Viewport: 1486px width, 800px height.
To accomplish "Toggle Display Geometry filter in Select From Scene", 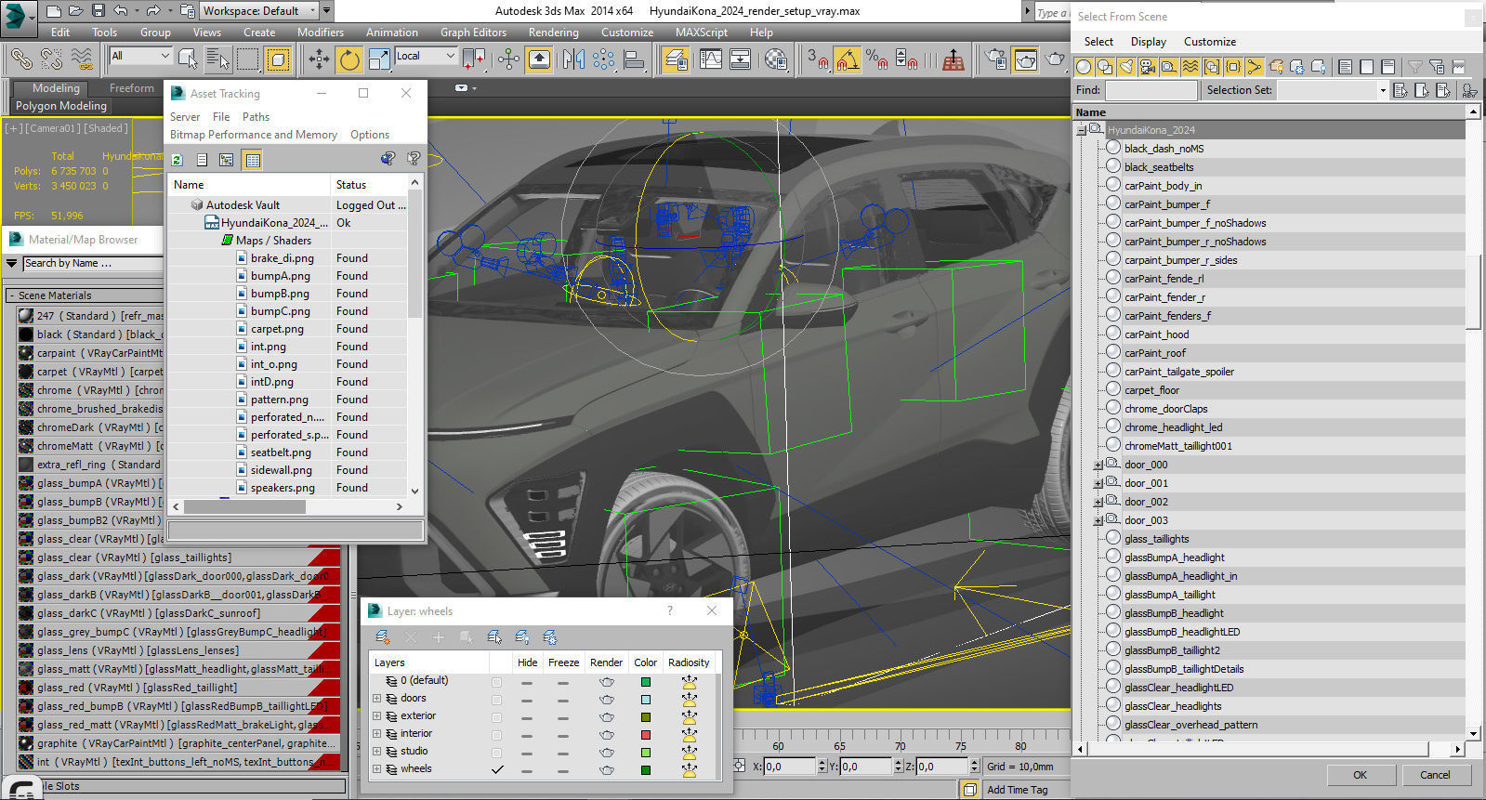I will click(x=1084, y=67).
